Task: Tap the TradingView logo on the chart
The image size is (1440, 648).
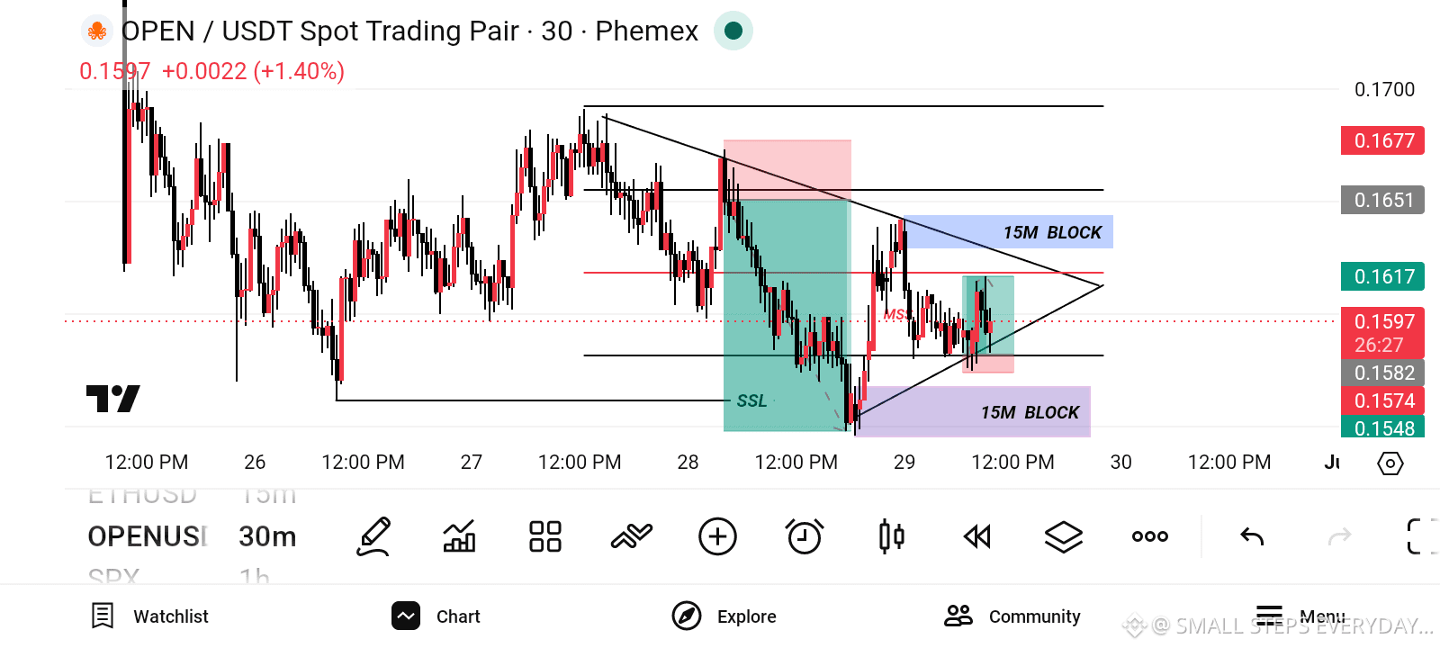Action: 112,399
